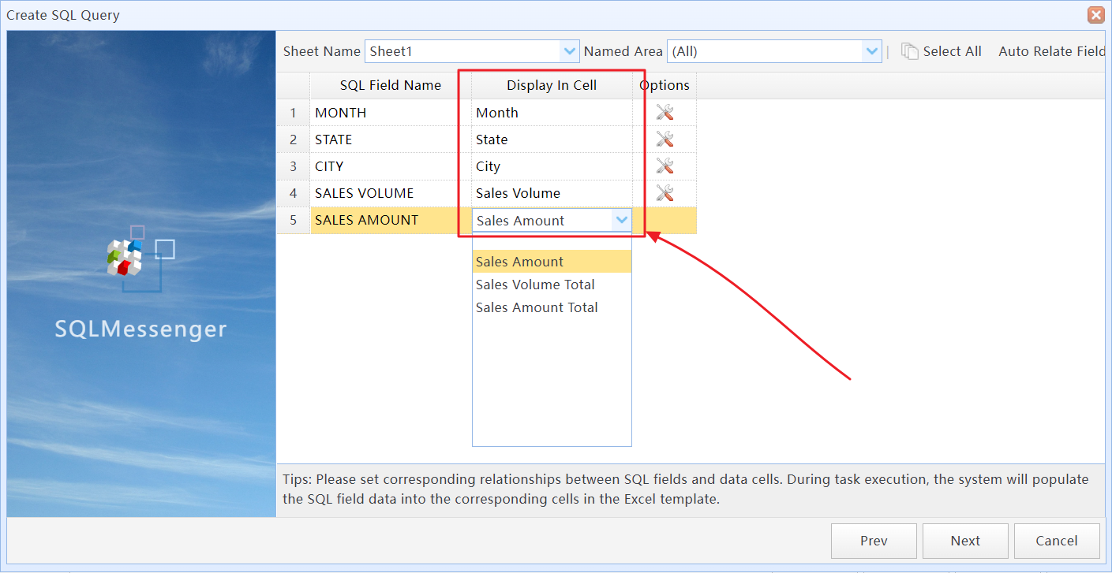1112x573 pixels.
Task: Click Auto Relate Field in toolbar
Action: [1051, 51]
